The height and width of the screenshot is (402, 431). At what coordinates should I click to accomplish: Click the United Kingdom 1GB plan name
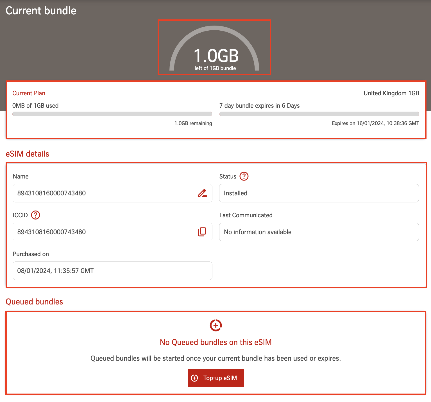click(391, 93)
